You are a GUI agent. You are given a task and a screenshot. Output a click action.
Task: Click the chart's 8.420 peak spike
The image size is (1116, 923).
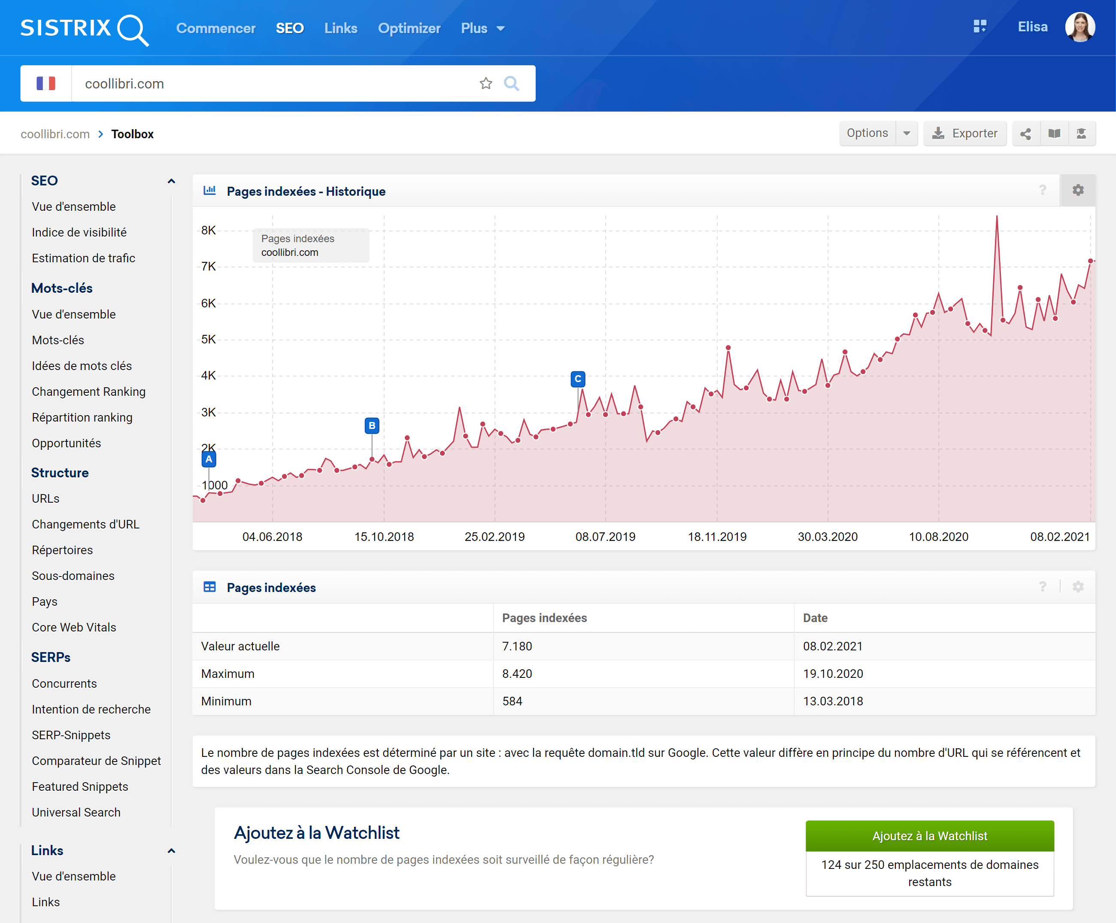[996, 217]
